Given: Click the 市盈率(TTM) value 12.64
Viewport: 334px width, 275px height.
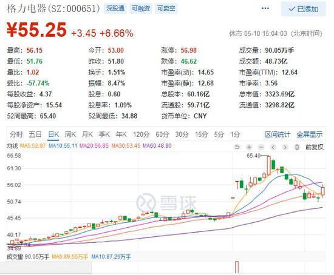Looking at the screenshot, I should [290, 72].
